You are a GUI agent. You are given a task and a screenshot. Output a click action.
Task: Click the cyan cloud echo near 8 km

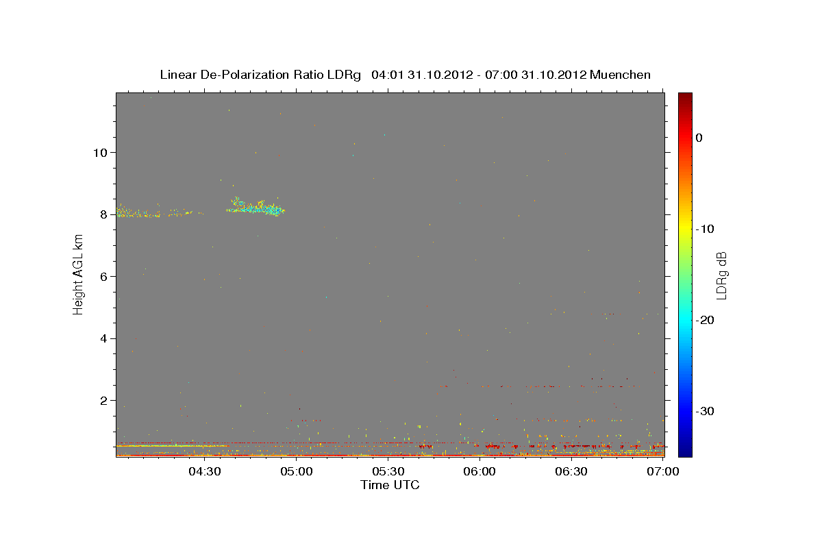(257, 206)
